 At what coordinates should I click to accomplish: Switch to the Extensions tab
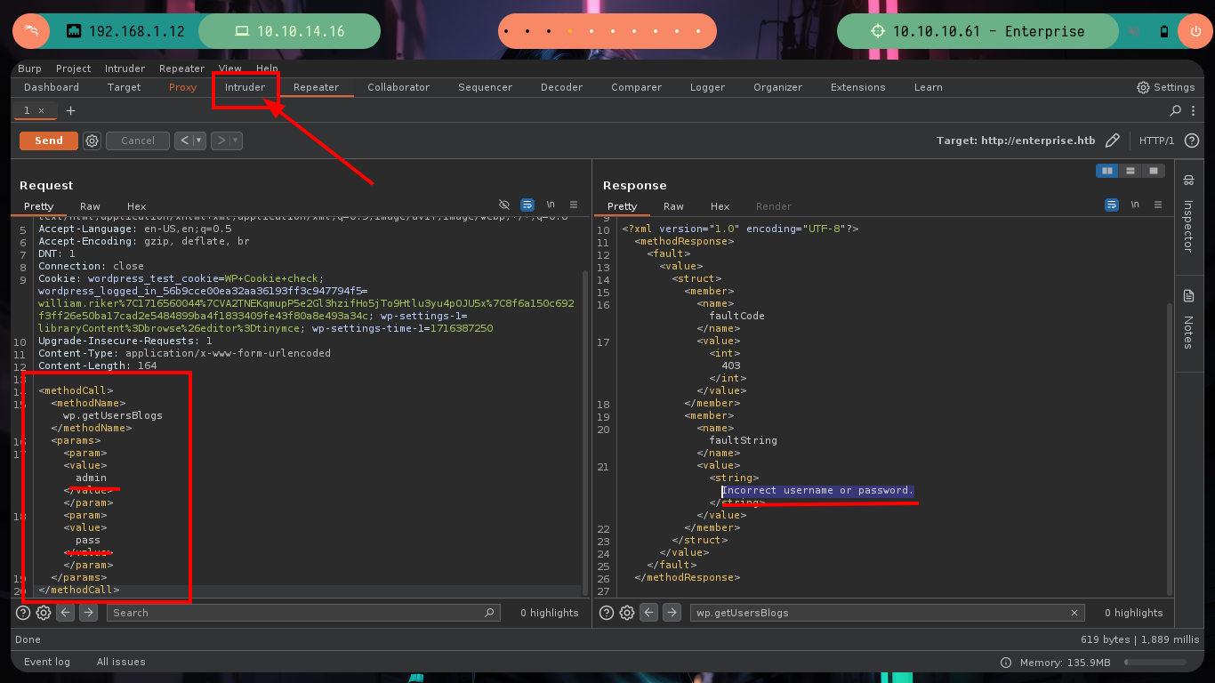click(857, 87)
